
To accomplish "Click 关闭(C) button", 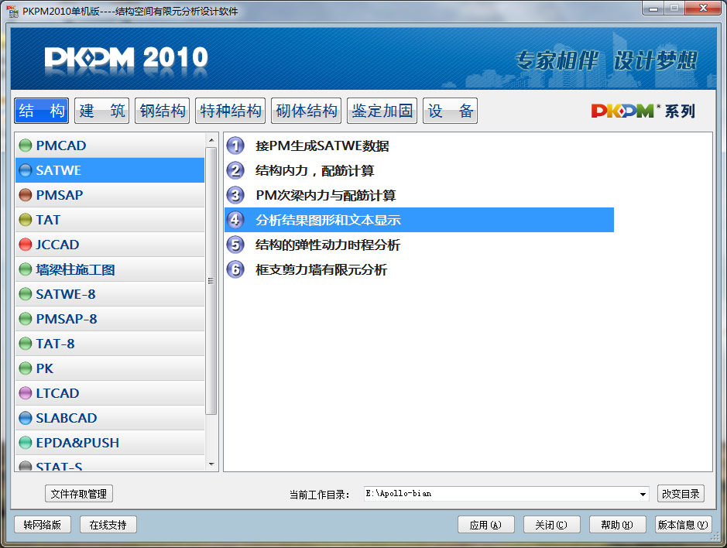I will 552,525.
